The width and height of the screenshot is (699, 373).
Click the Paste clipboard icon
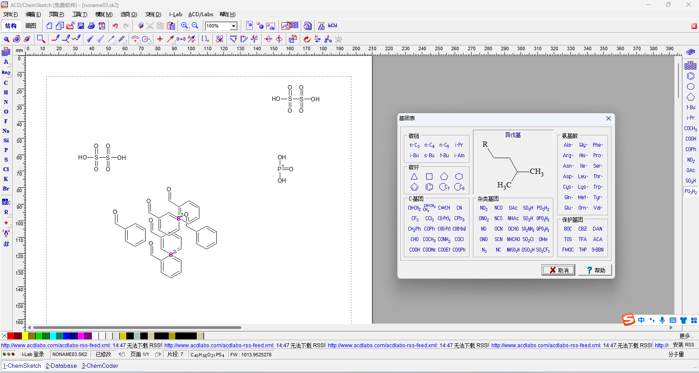click(171, 26)
